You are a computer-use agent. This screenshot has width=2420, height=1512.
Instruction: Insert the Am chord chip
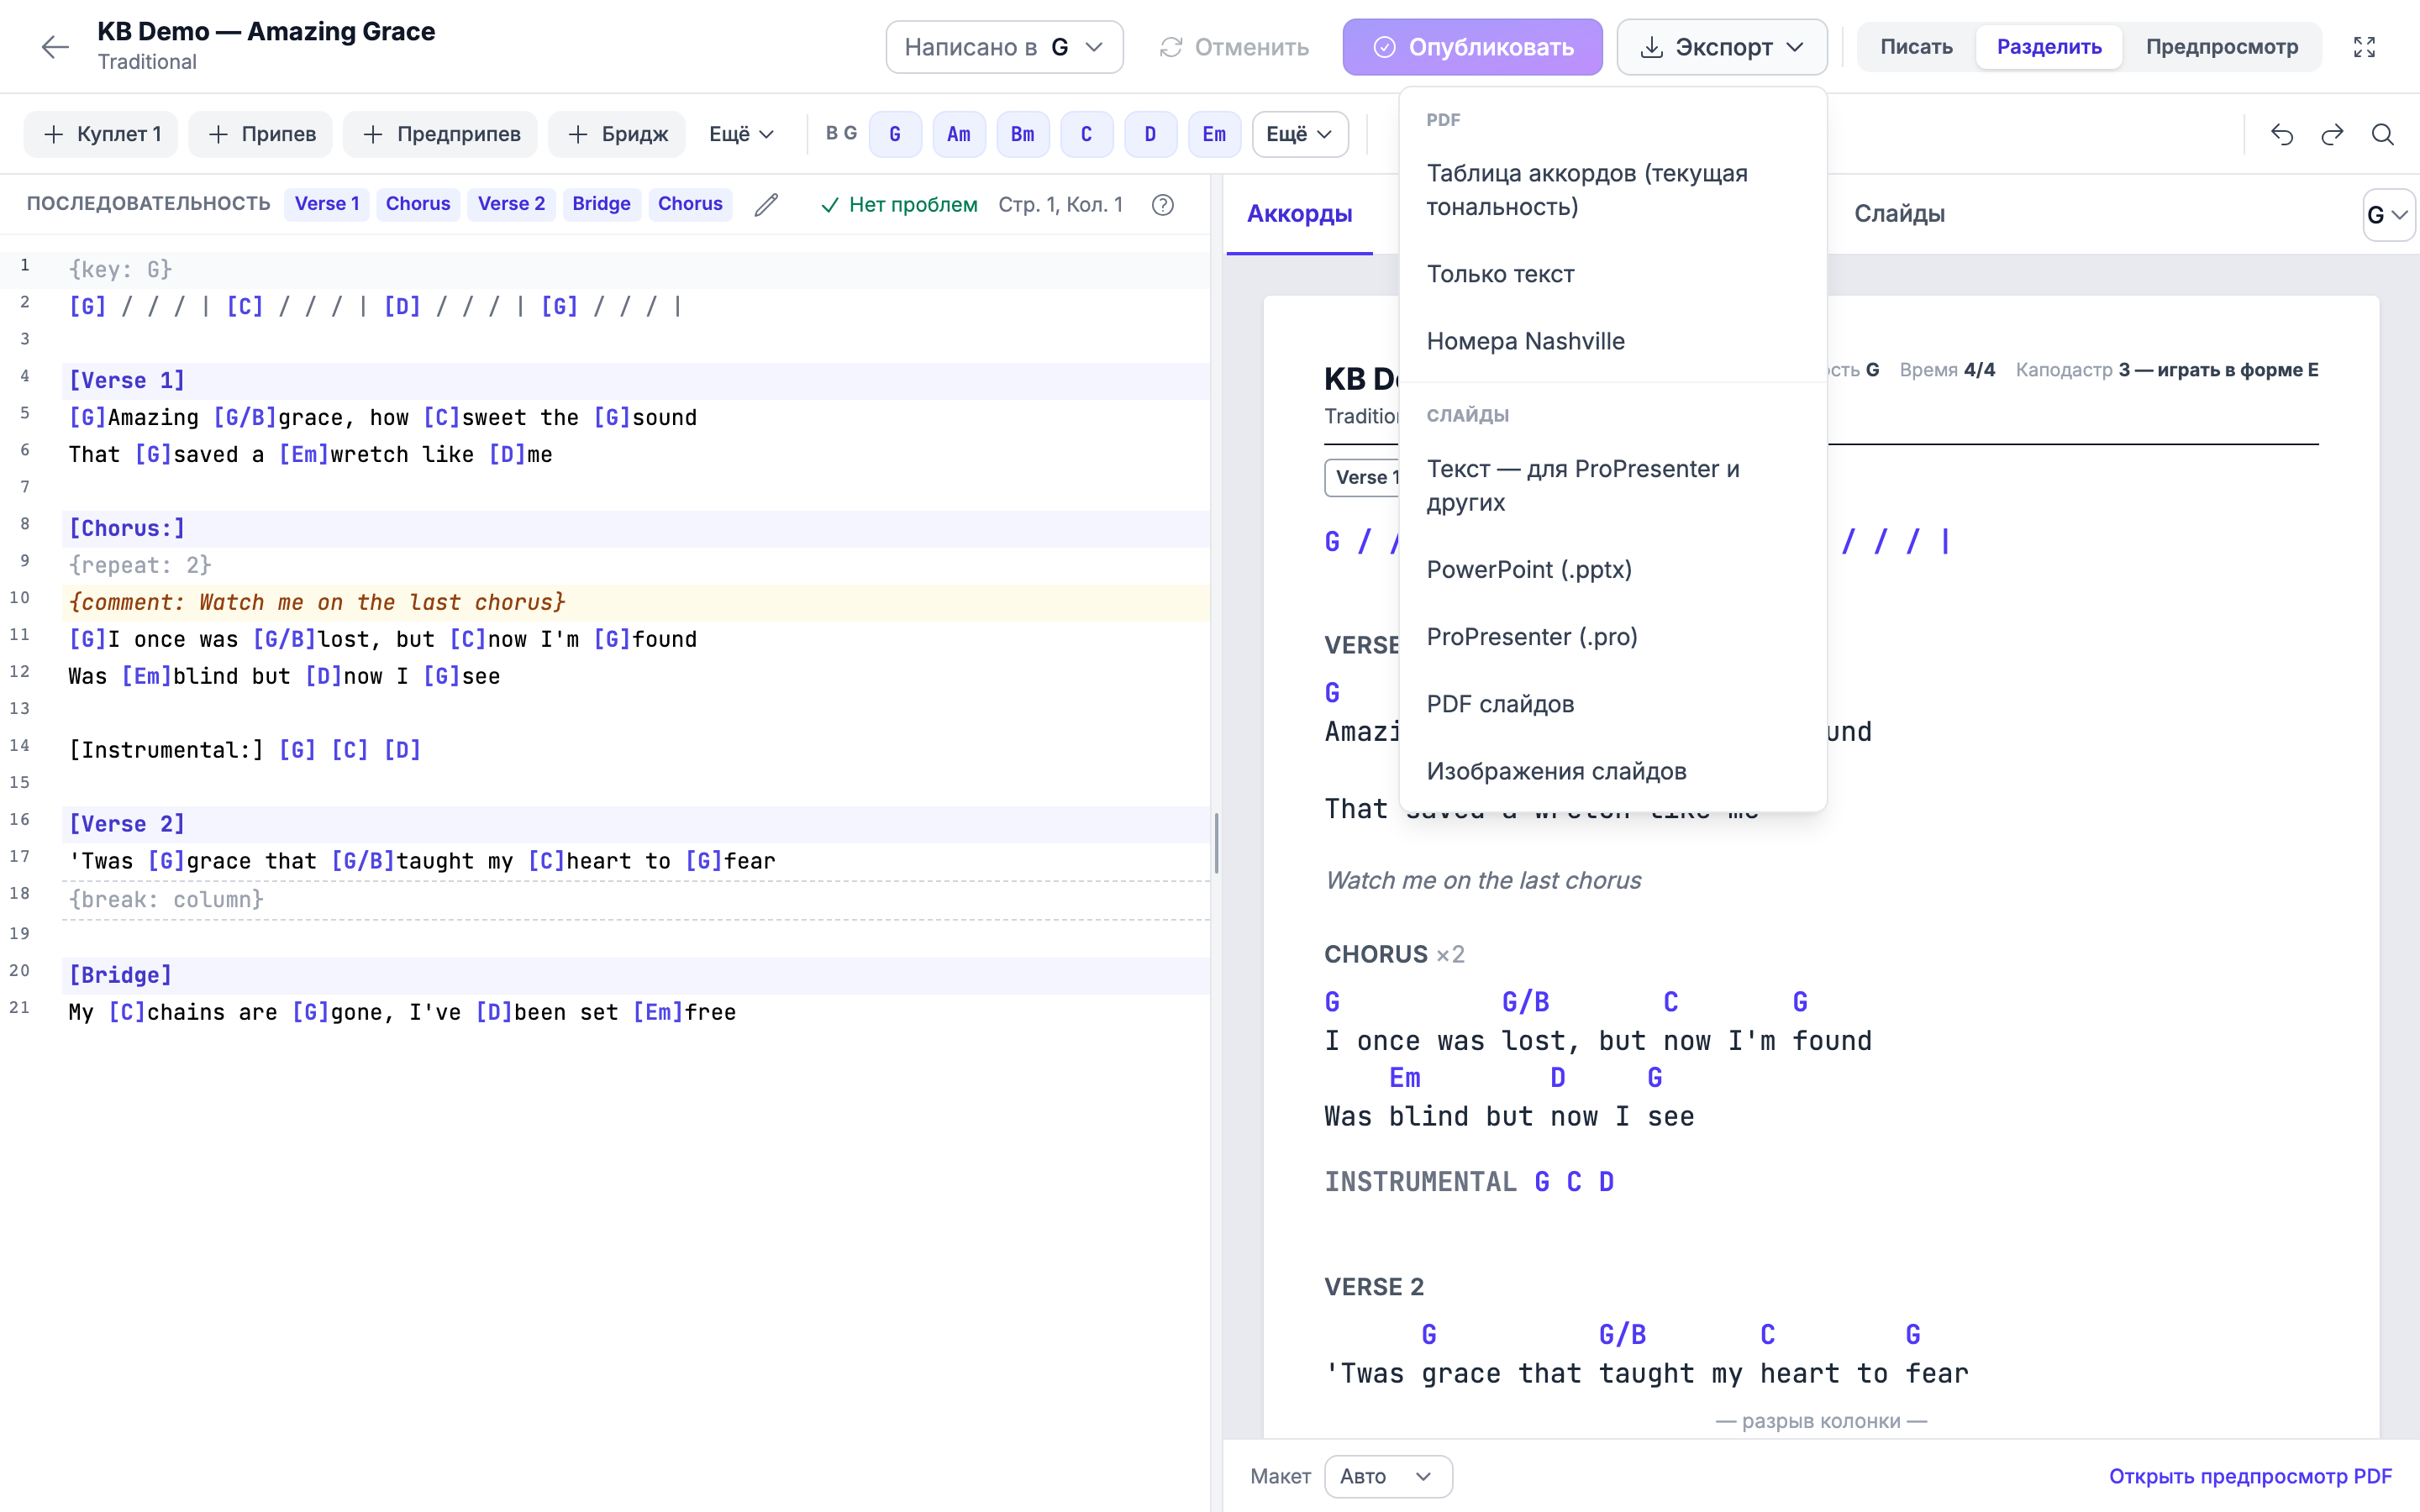click(x=959, y=134)
